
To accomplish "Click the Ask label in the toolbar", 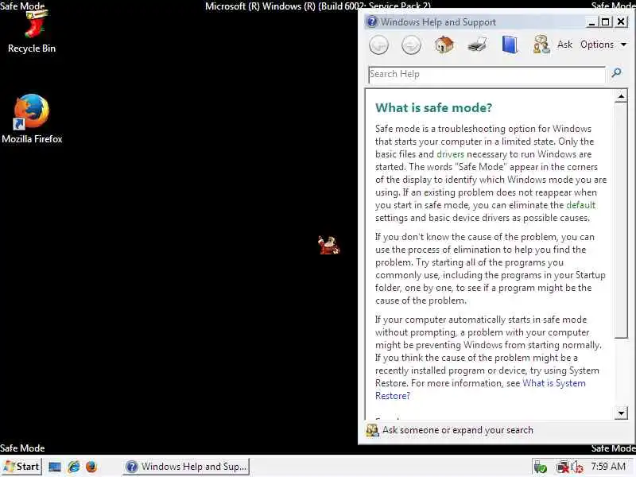I will (564, 45).
